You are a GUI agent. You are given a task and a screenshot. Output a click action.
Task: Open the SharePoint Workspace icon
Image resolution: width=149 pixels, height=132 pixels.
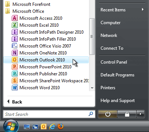tap(15, 81)
